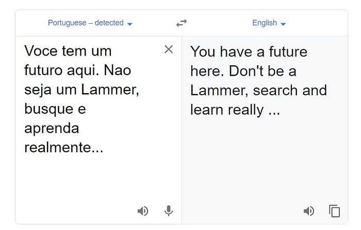Screen dimensions: 361x230
Task: Swap the source and target languages
Action: (x=181, y=23)
